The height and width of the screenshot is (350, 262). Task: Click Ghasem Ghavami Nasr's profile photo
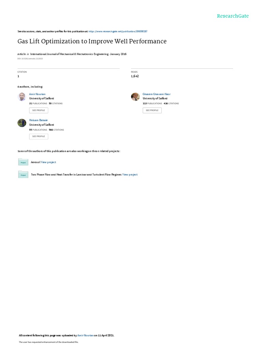click(135, 97)
